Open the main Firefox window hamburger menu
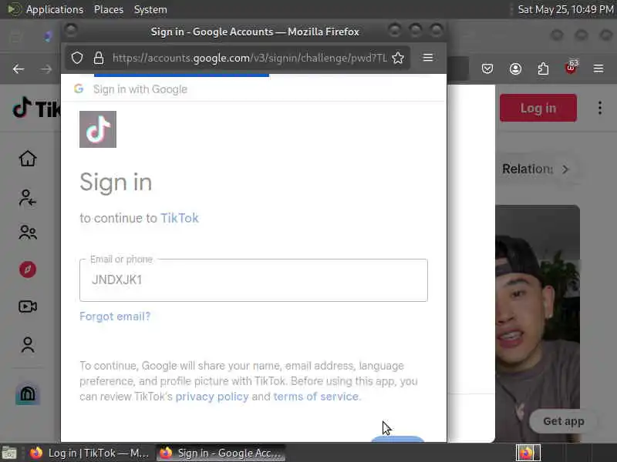Image resolution: width=617 pixels, height=462 pixels. [x=598, y=69]
